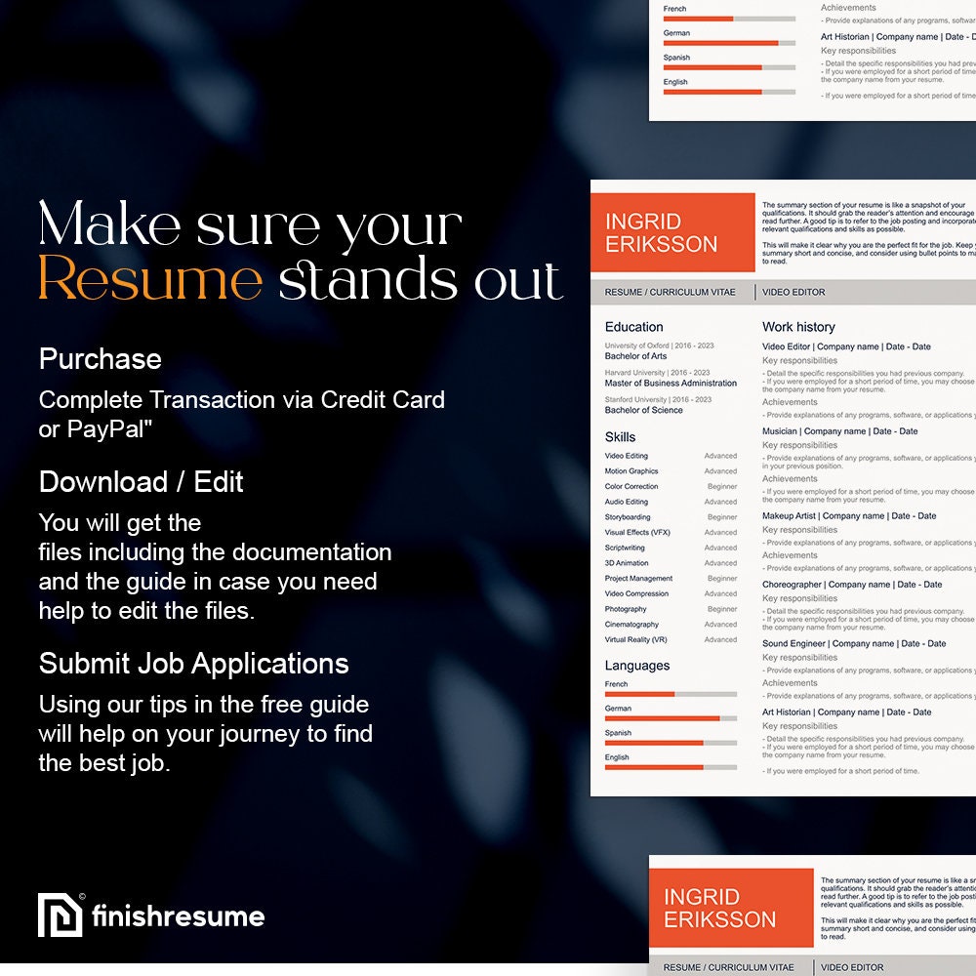Click the Submit Job Applications heading
The image size is (976, 976).
point(192,663)
